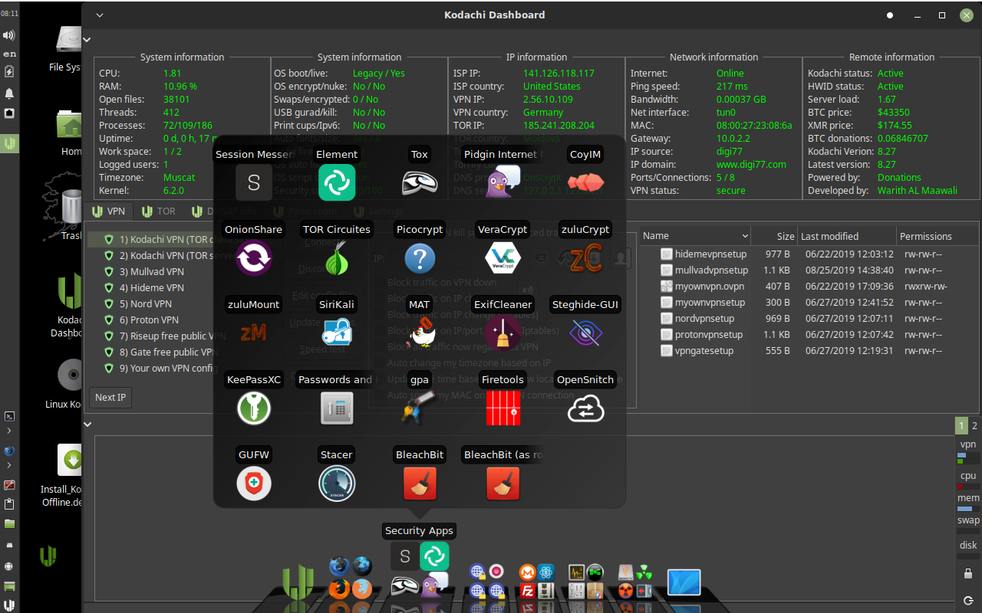The height and width of the screenshot is (613, 982).
Task: Open KeePassXC password manager
Action: (x=254, y=408)
